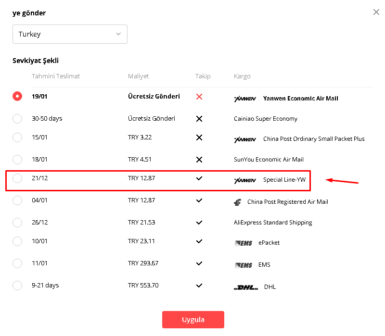Viewport: 385px width, 336px height.
Task: Click the Maliyet column header
Action: (x=138, y=76)
